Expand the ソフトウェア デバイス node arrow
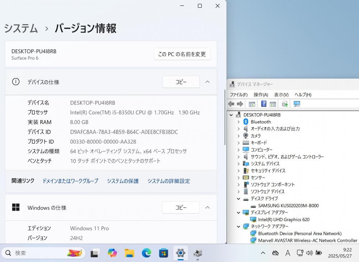This screenshot has width=359, height=262. (239, 192)
